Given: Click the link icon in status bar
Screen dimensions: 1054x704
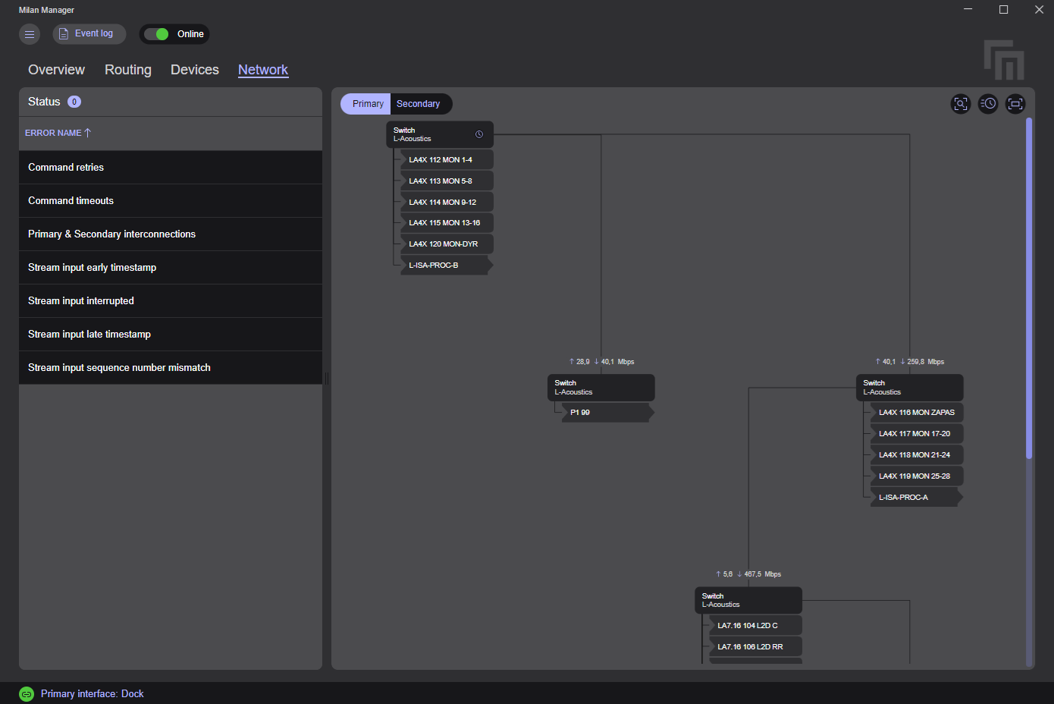Looking at the screenshot, I should [27, 694].
